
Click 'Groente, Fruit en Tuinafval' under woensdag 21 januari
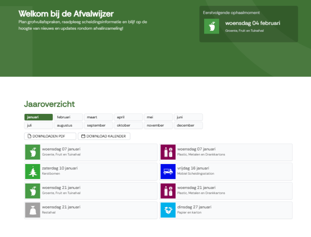click(61, 193)
